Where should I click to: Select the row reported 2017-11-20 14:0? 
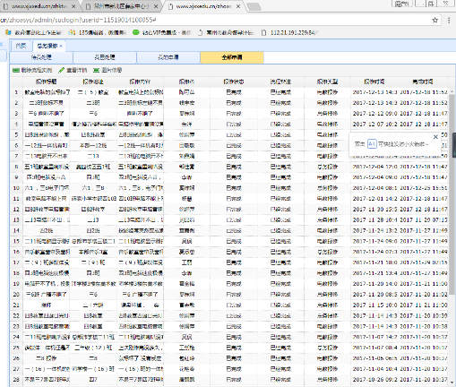[x=229, y=284]
